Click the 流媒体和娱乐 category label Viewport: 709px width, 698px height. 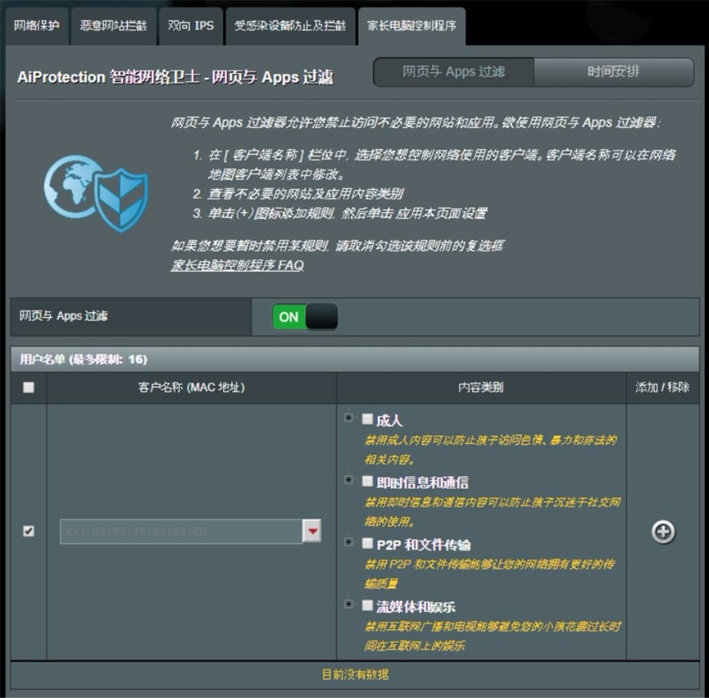pyautogui.click(x=415, y=607)
